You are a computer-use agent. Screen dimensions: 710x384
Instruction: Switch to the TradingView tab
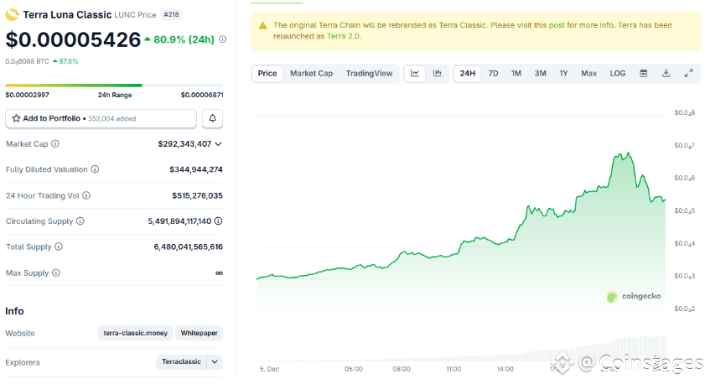[369, 74]
